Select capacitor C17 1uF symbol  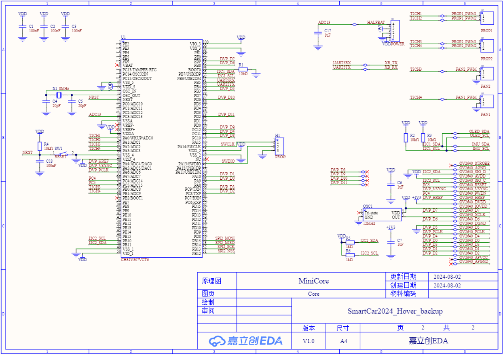coord(319,33)
